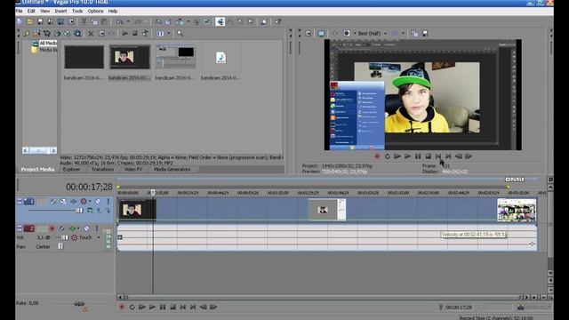This screenshot has width=569, height=320.
Task: Click the Undo arrow icon
Action: (119, 21)
